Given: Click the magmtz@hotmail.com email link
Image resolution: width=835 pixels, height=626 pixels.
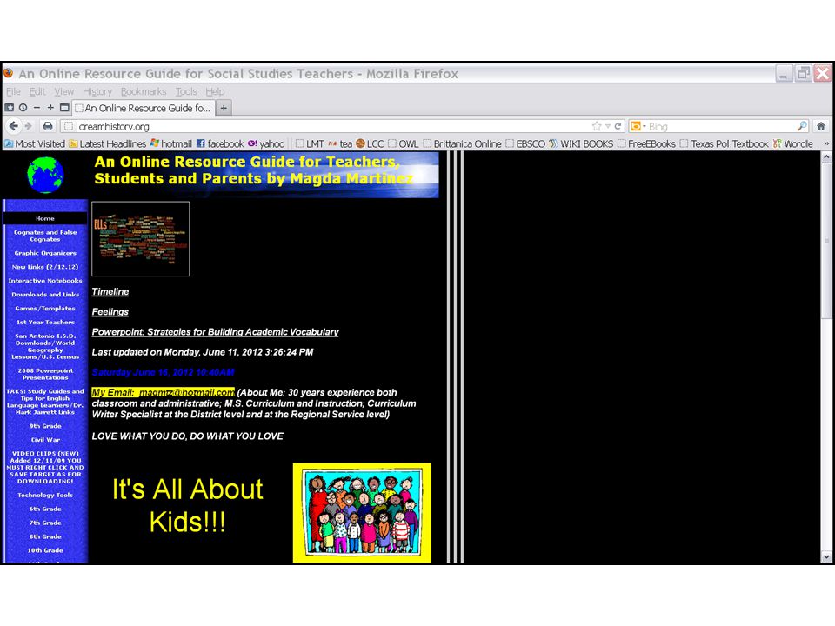Looking at the screenshot, I should point(187,392).
